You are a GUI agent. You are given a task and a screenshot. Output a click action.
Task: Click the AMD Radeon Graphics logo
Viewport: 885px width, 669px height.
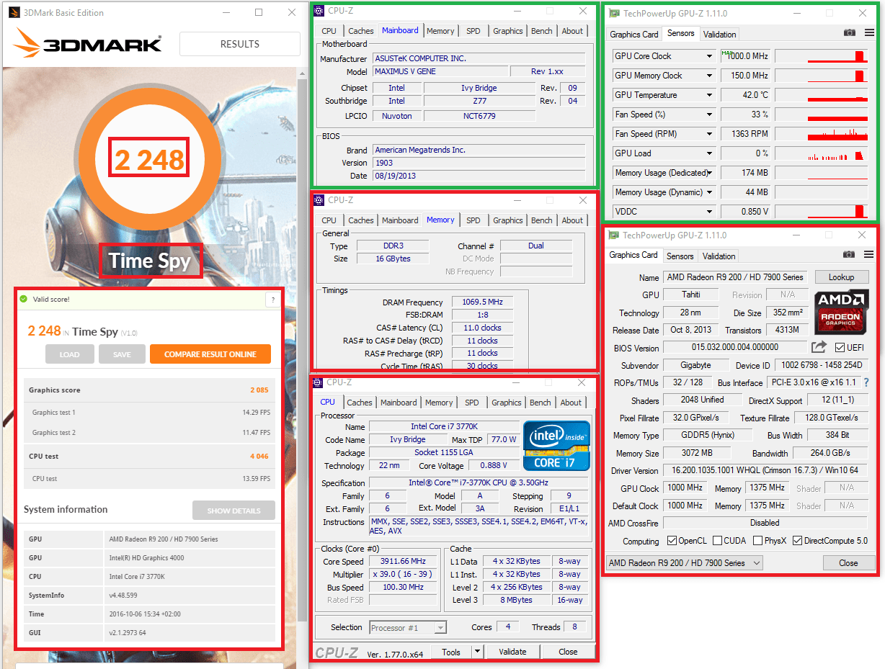click(841, 311)
